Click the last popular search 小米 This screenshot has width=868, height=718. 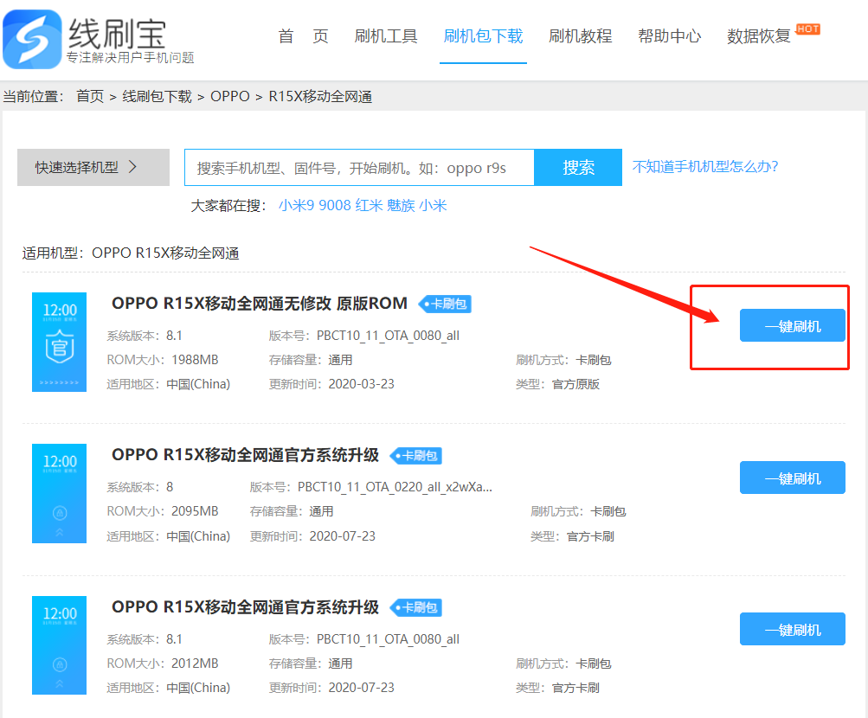point(433,206)
